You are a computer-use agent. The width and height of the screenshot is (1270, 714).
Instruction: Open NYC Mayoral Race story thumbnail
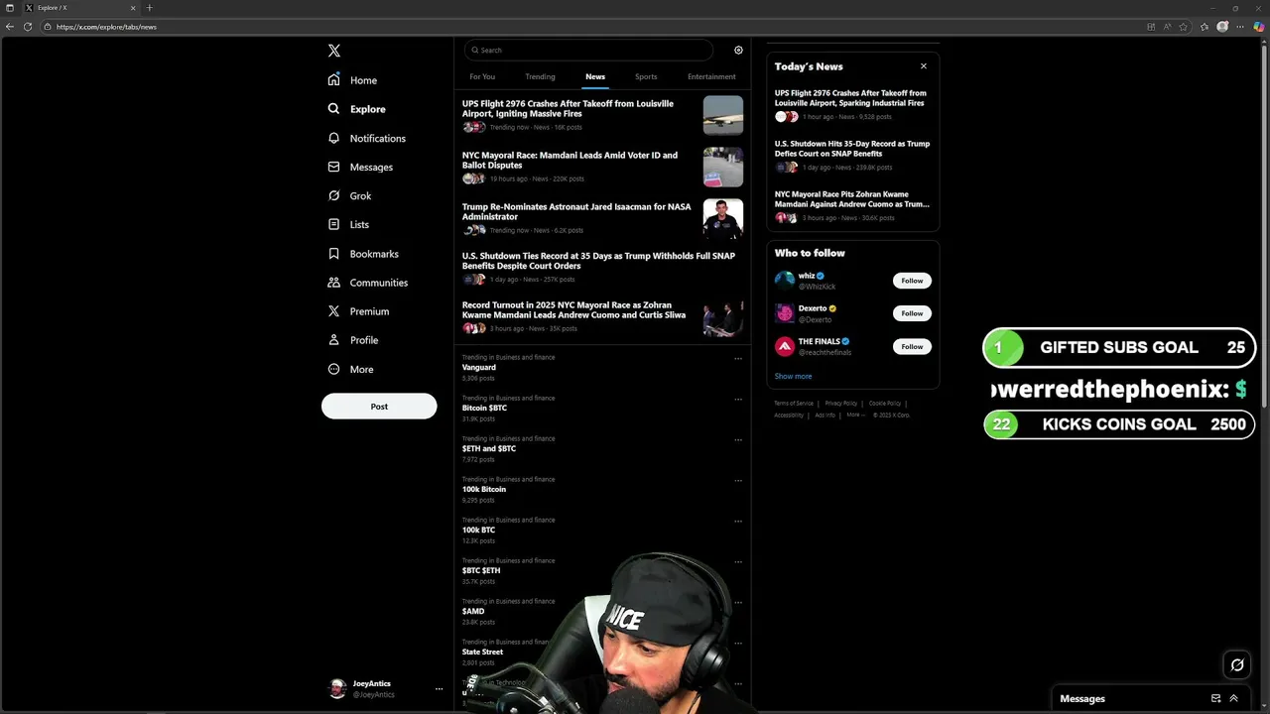pyautogui.click(x=722, y=167)
